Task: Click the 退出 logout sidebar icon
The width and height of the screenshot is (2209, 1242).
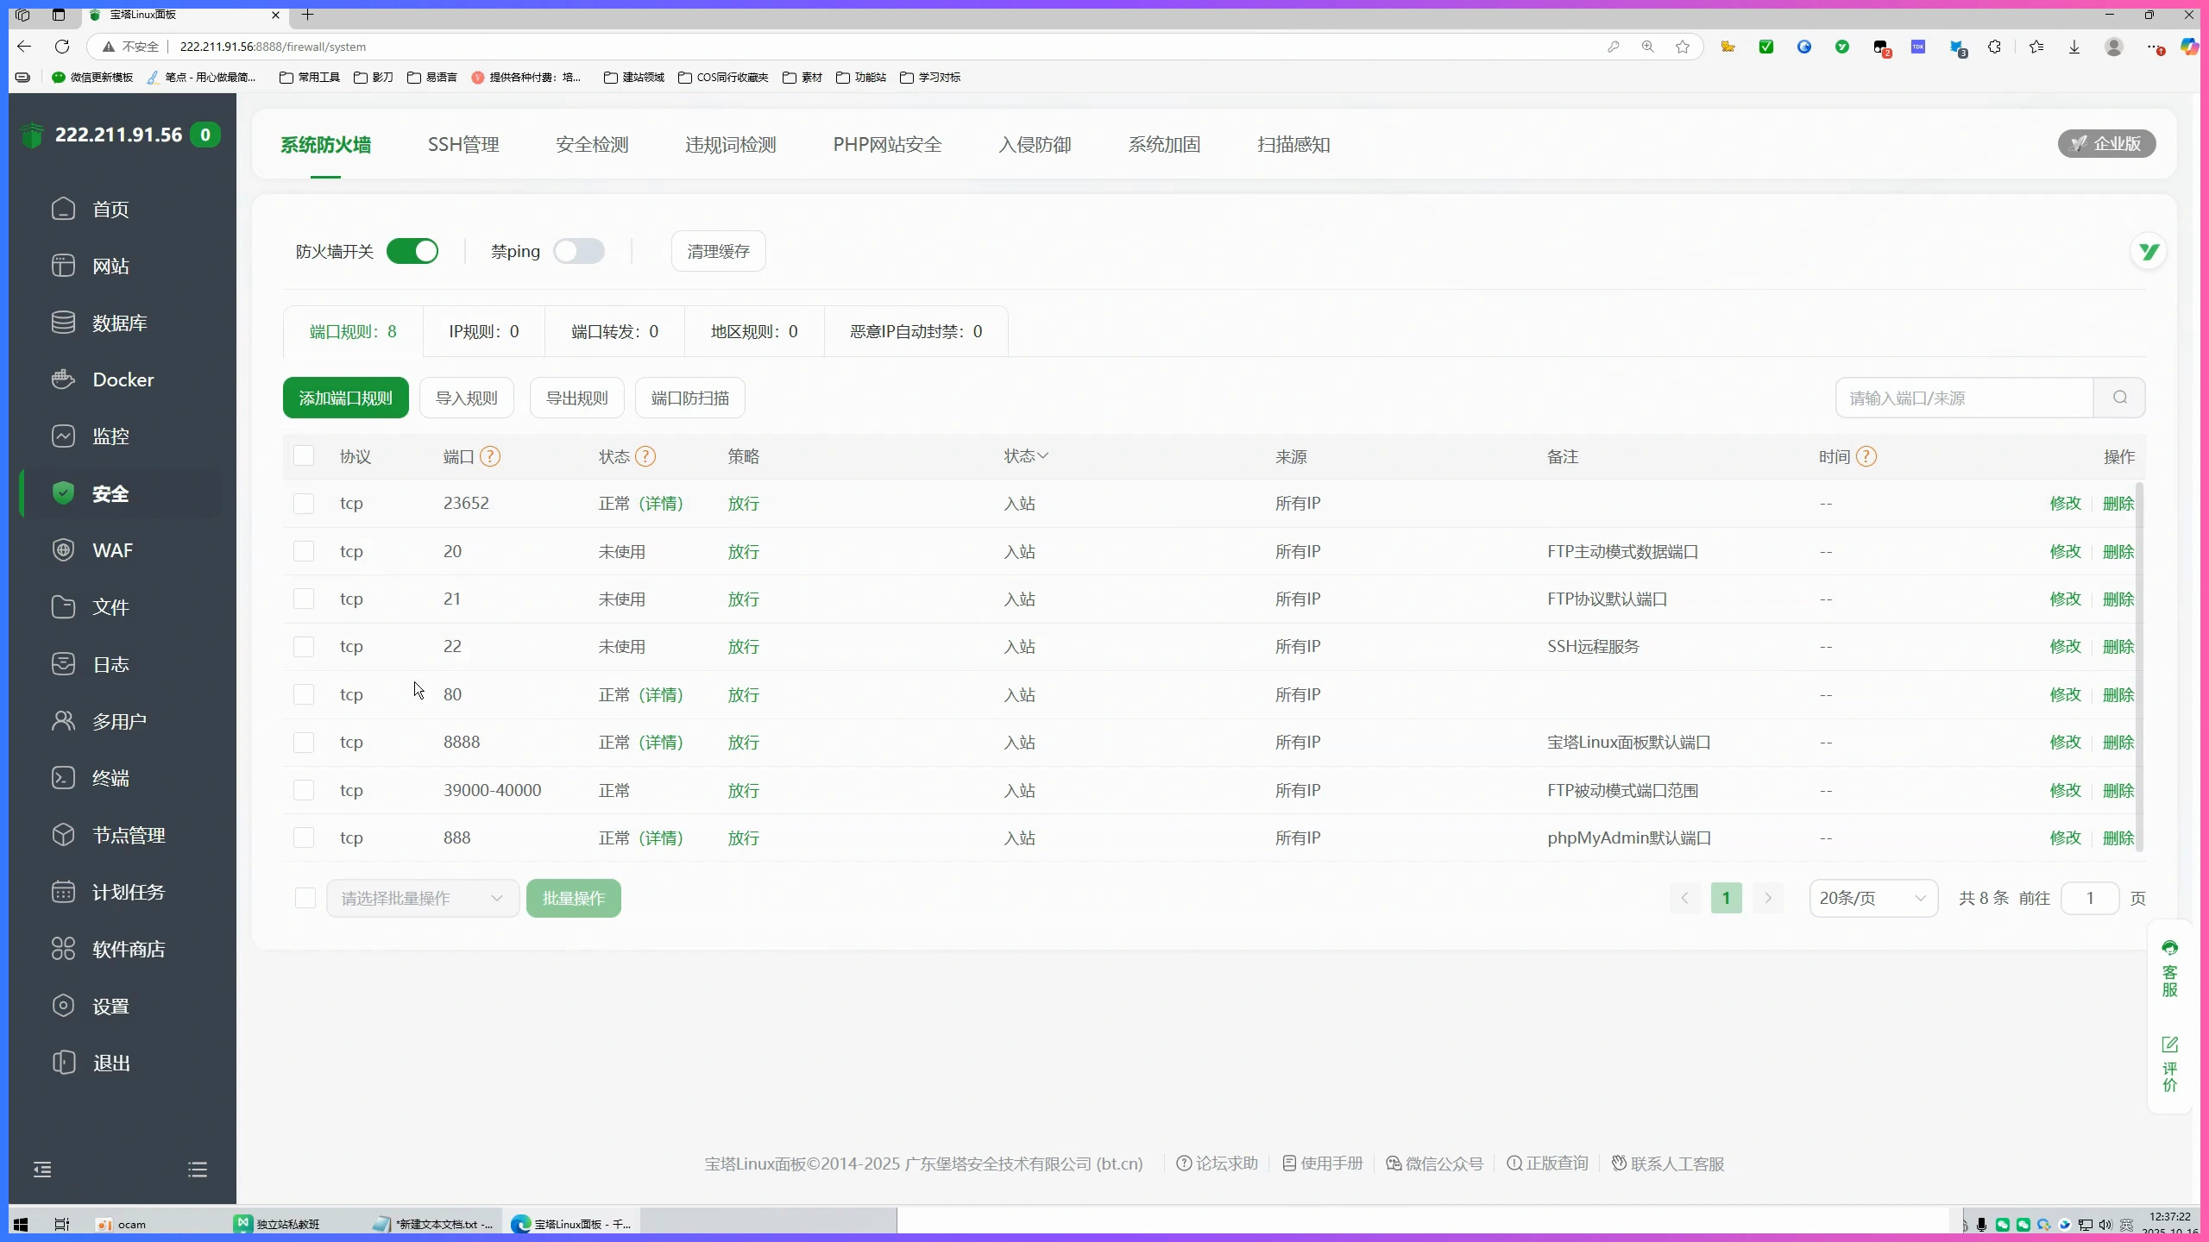Action: coord(63,1063)
